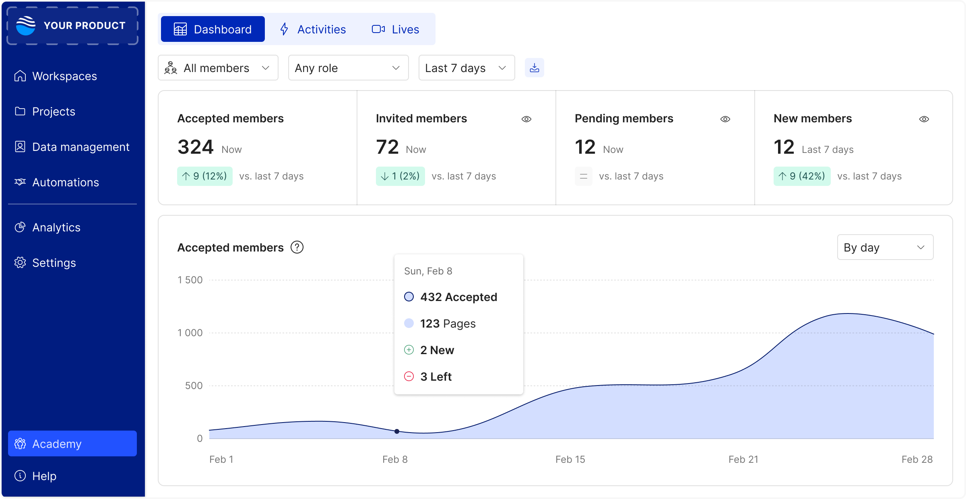The width and height of the screenshot is (966, 499).
Task: Click the help question mark beside Accepted members
Action: pyautogui.click(x=297, y=247)
